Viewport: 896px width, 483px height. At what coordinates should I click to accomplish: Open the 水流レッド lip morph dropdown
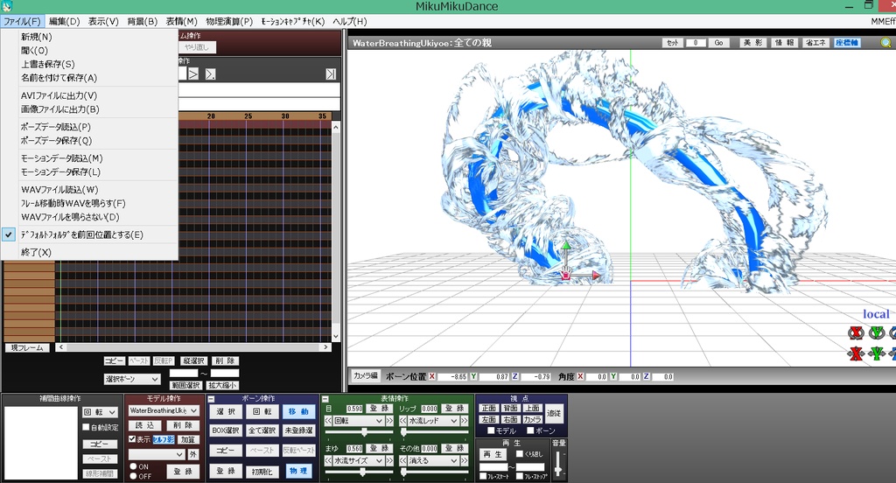434,421
